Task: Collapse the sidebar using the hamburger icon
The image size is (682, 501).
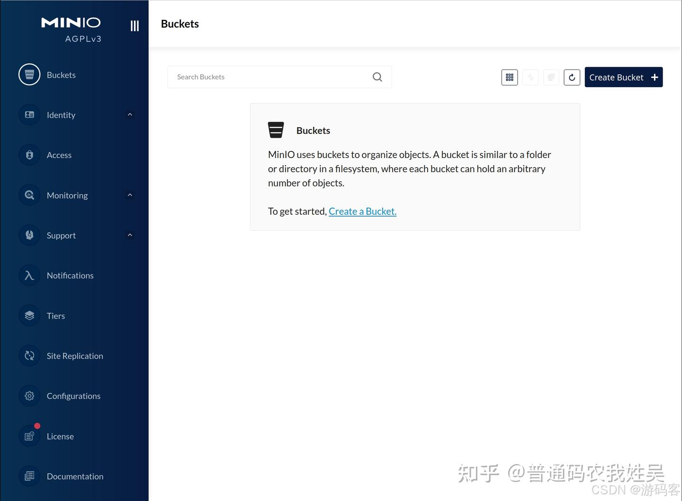Action: pos(135,26)
